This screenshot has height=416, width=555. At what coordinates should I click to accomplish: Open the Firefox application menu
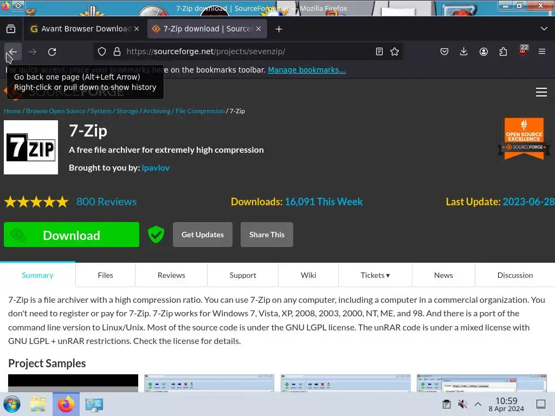[542, 51]
